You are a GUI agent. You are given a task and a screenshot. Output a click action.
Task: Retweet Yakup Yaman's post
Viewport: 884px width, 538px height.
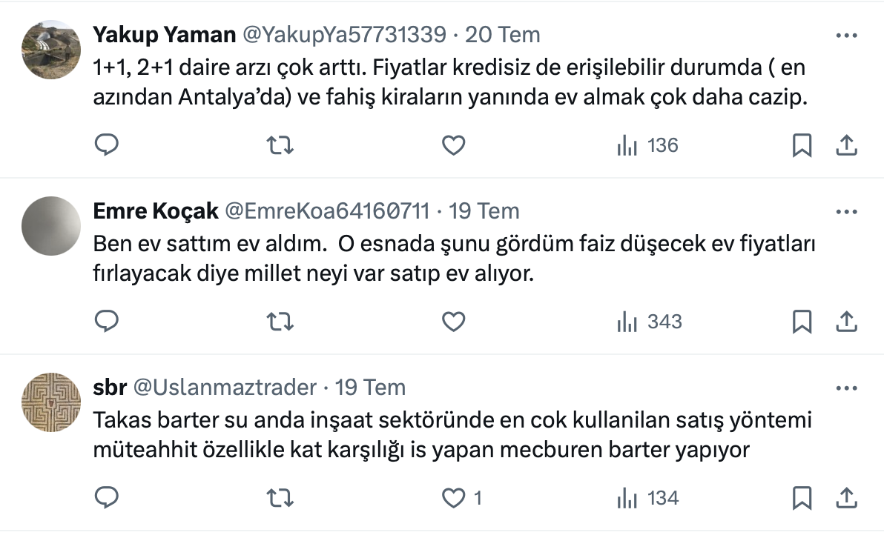click(x=280, y=146)
